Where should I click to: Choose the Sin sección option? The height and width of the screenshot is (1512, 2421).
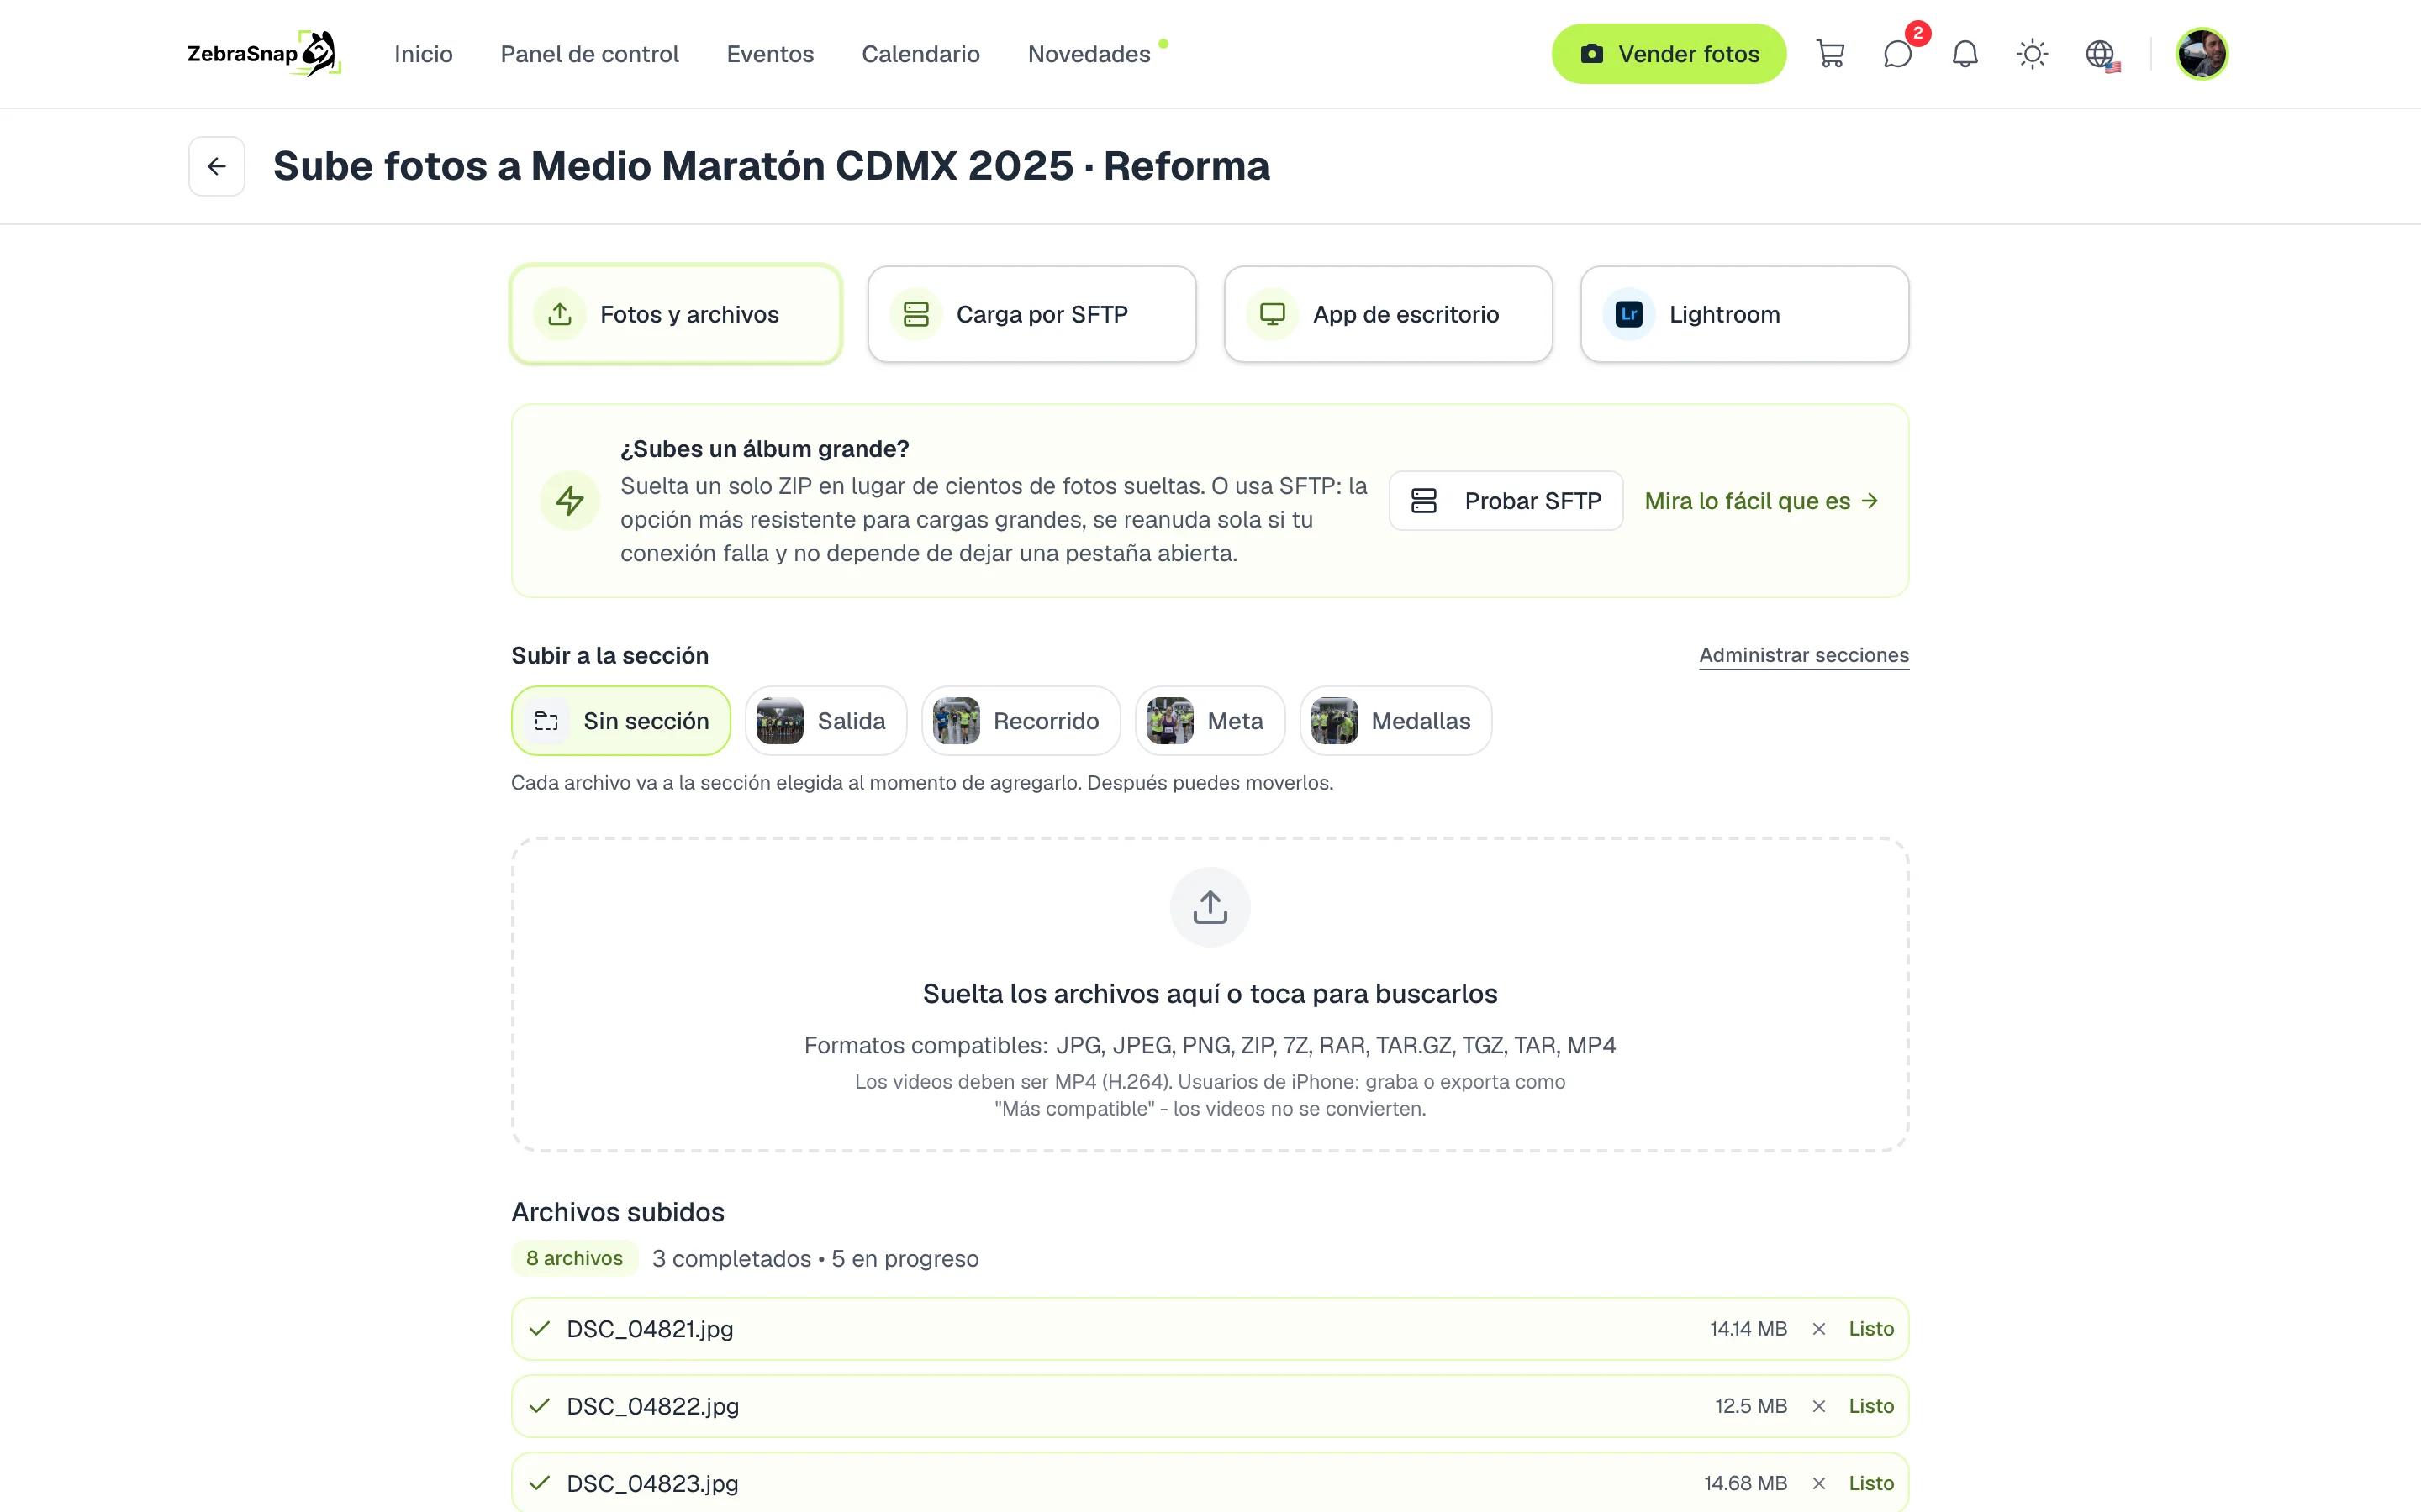tap(621, 721)
